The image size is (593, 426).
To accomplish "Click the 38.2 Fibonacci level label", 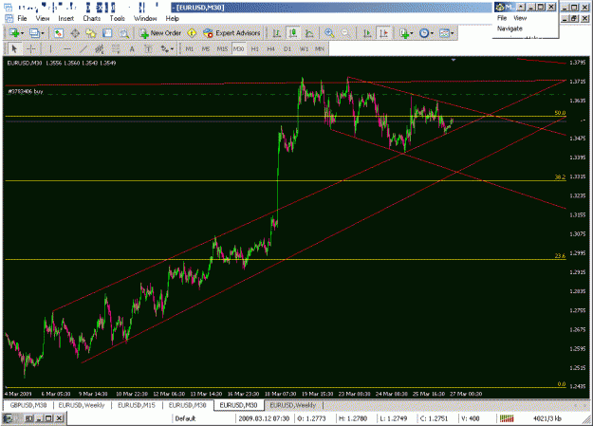I will coord(560,177).
